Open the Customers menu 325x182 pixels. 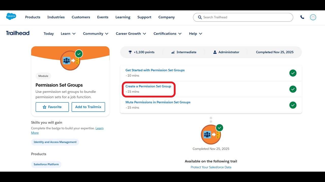point(81,17)
